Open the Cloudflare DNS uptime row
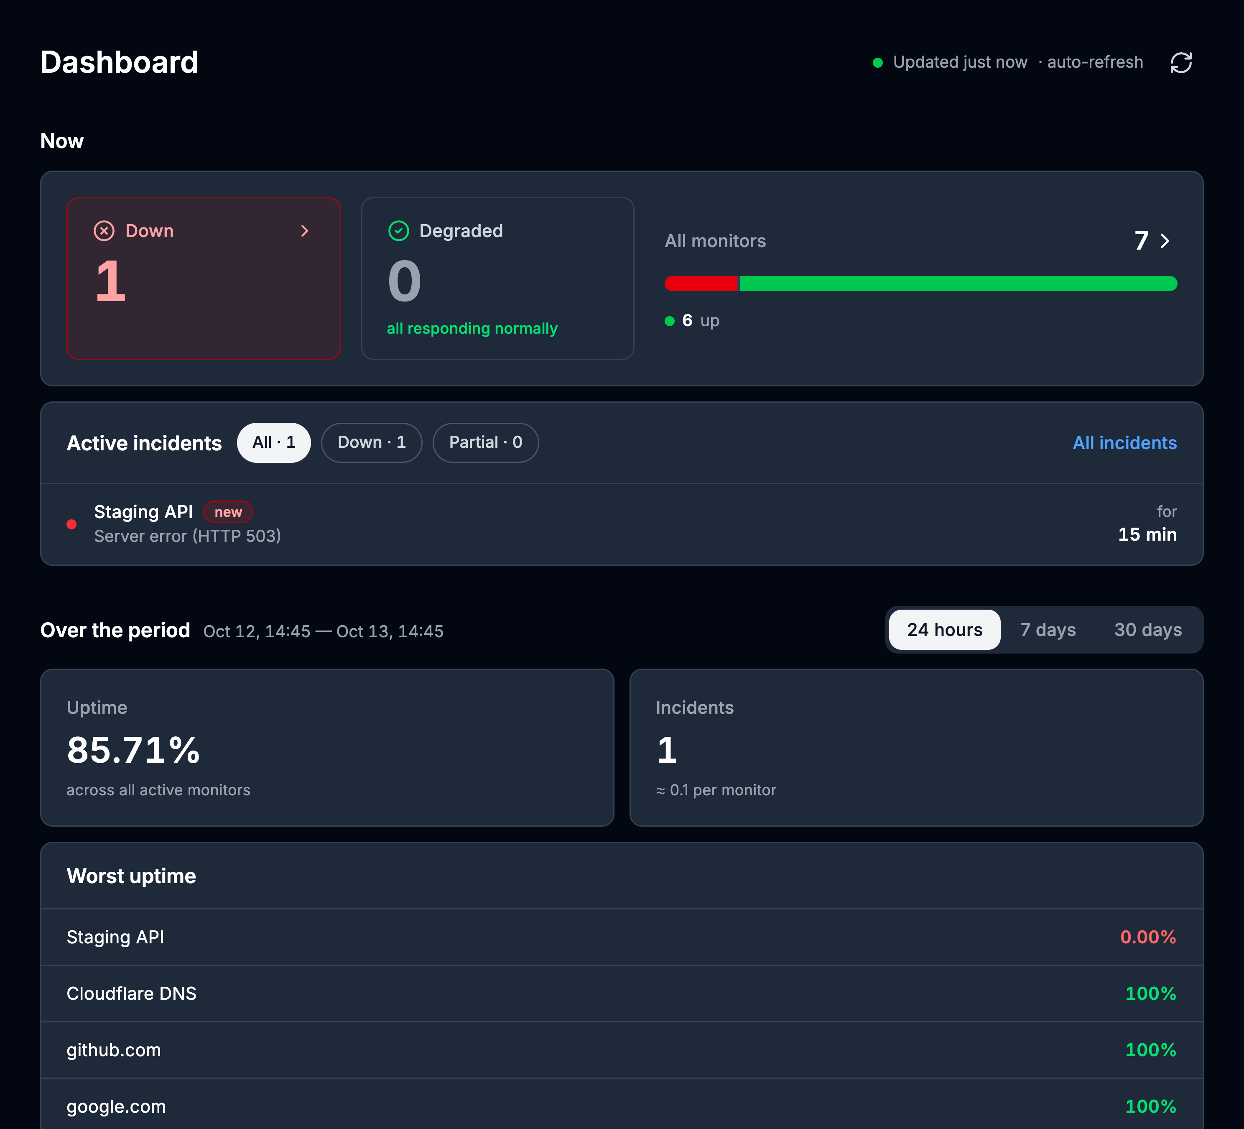 click(x=622, y=994)
